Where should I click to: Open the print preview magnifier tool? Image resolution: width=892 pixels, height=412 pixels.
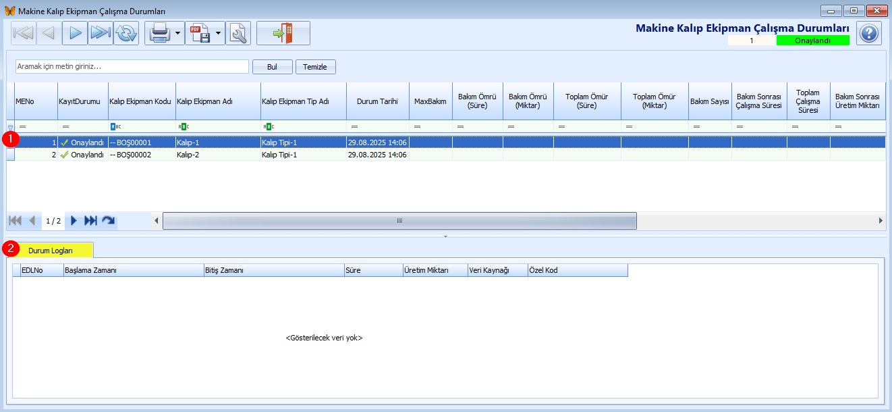pos(238,33)
